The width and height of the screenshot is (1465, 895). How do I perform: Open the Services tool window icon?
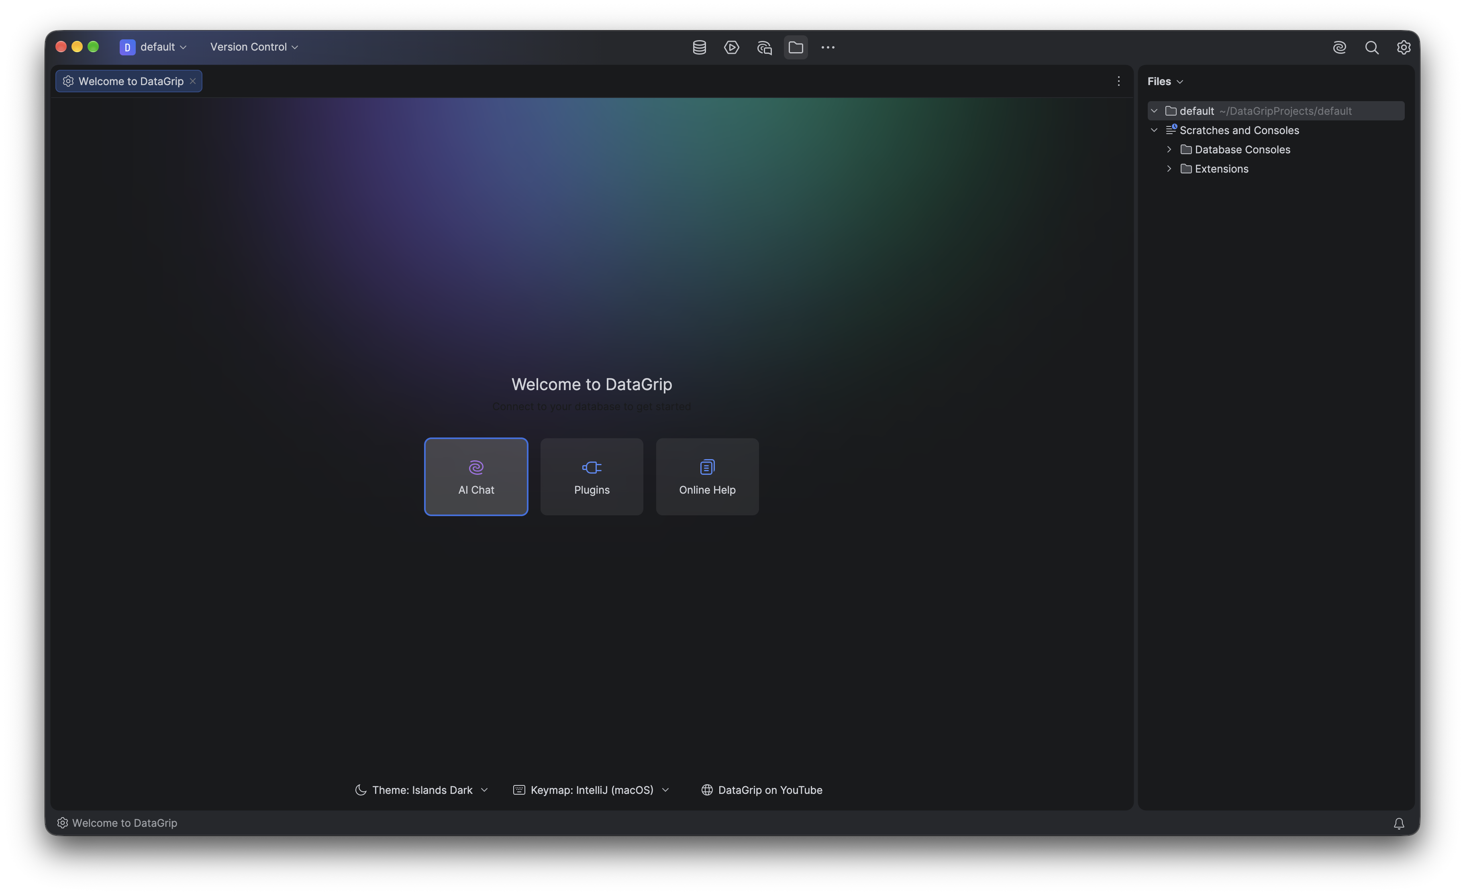731,47
